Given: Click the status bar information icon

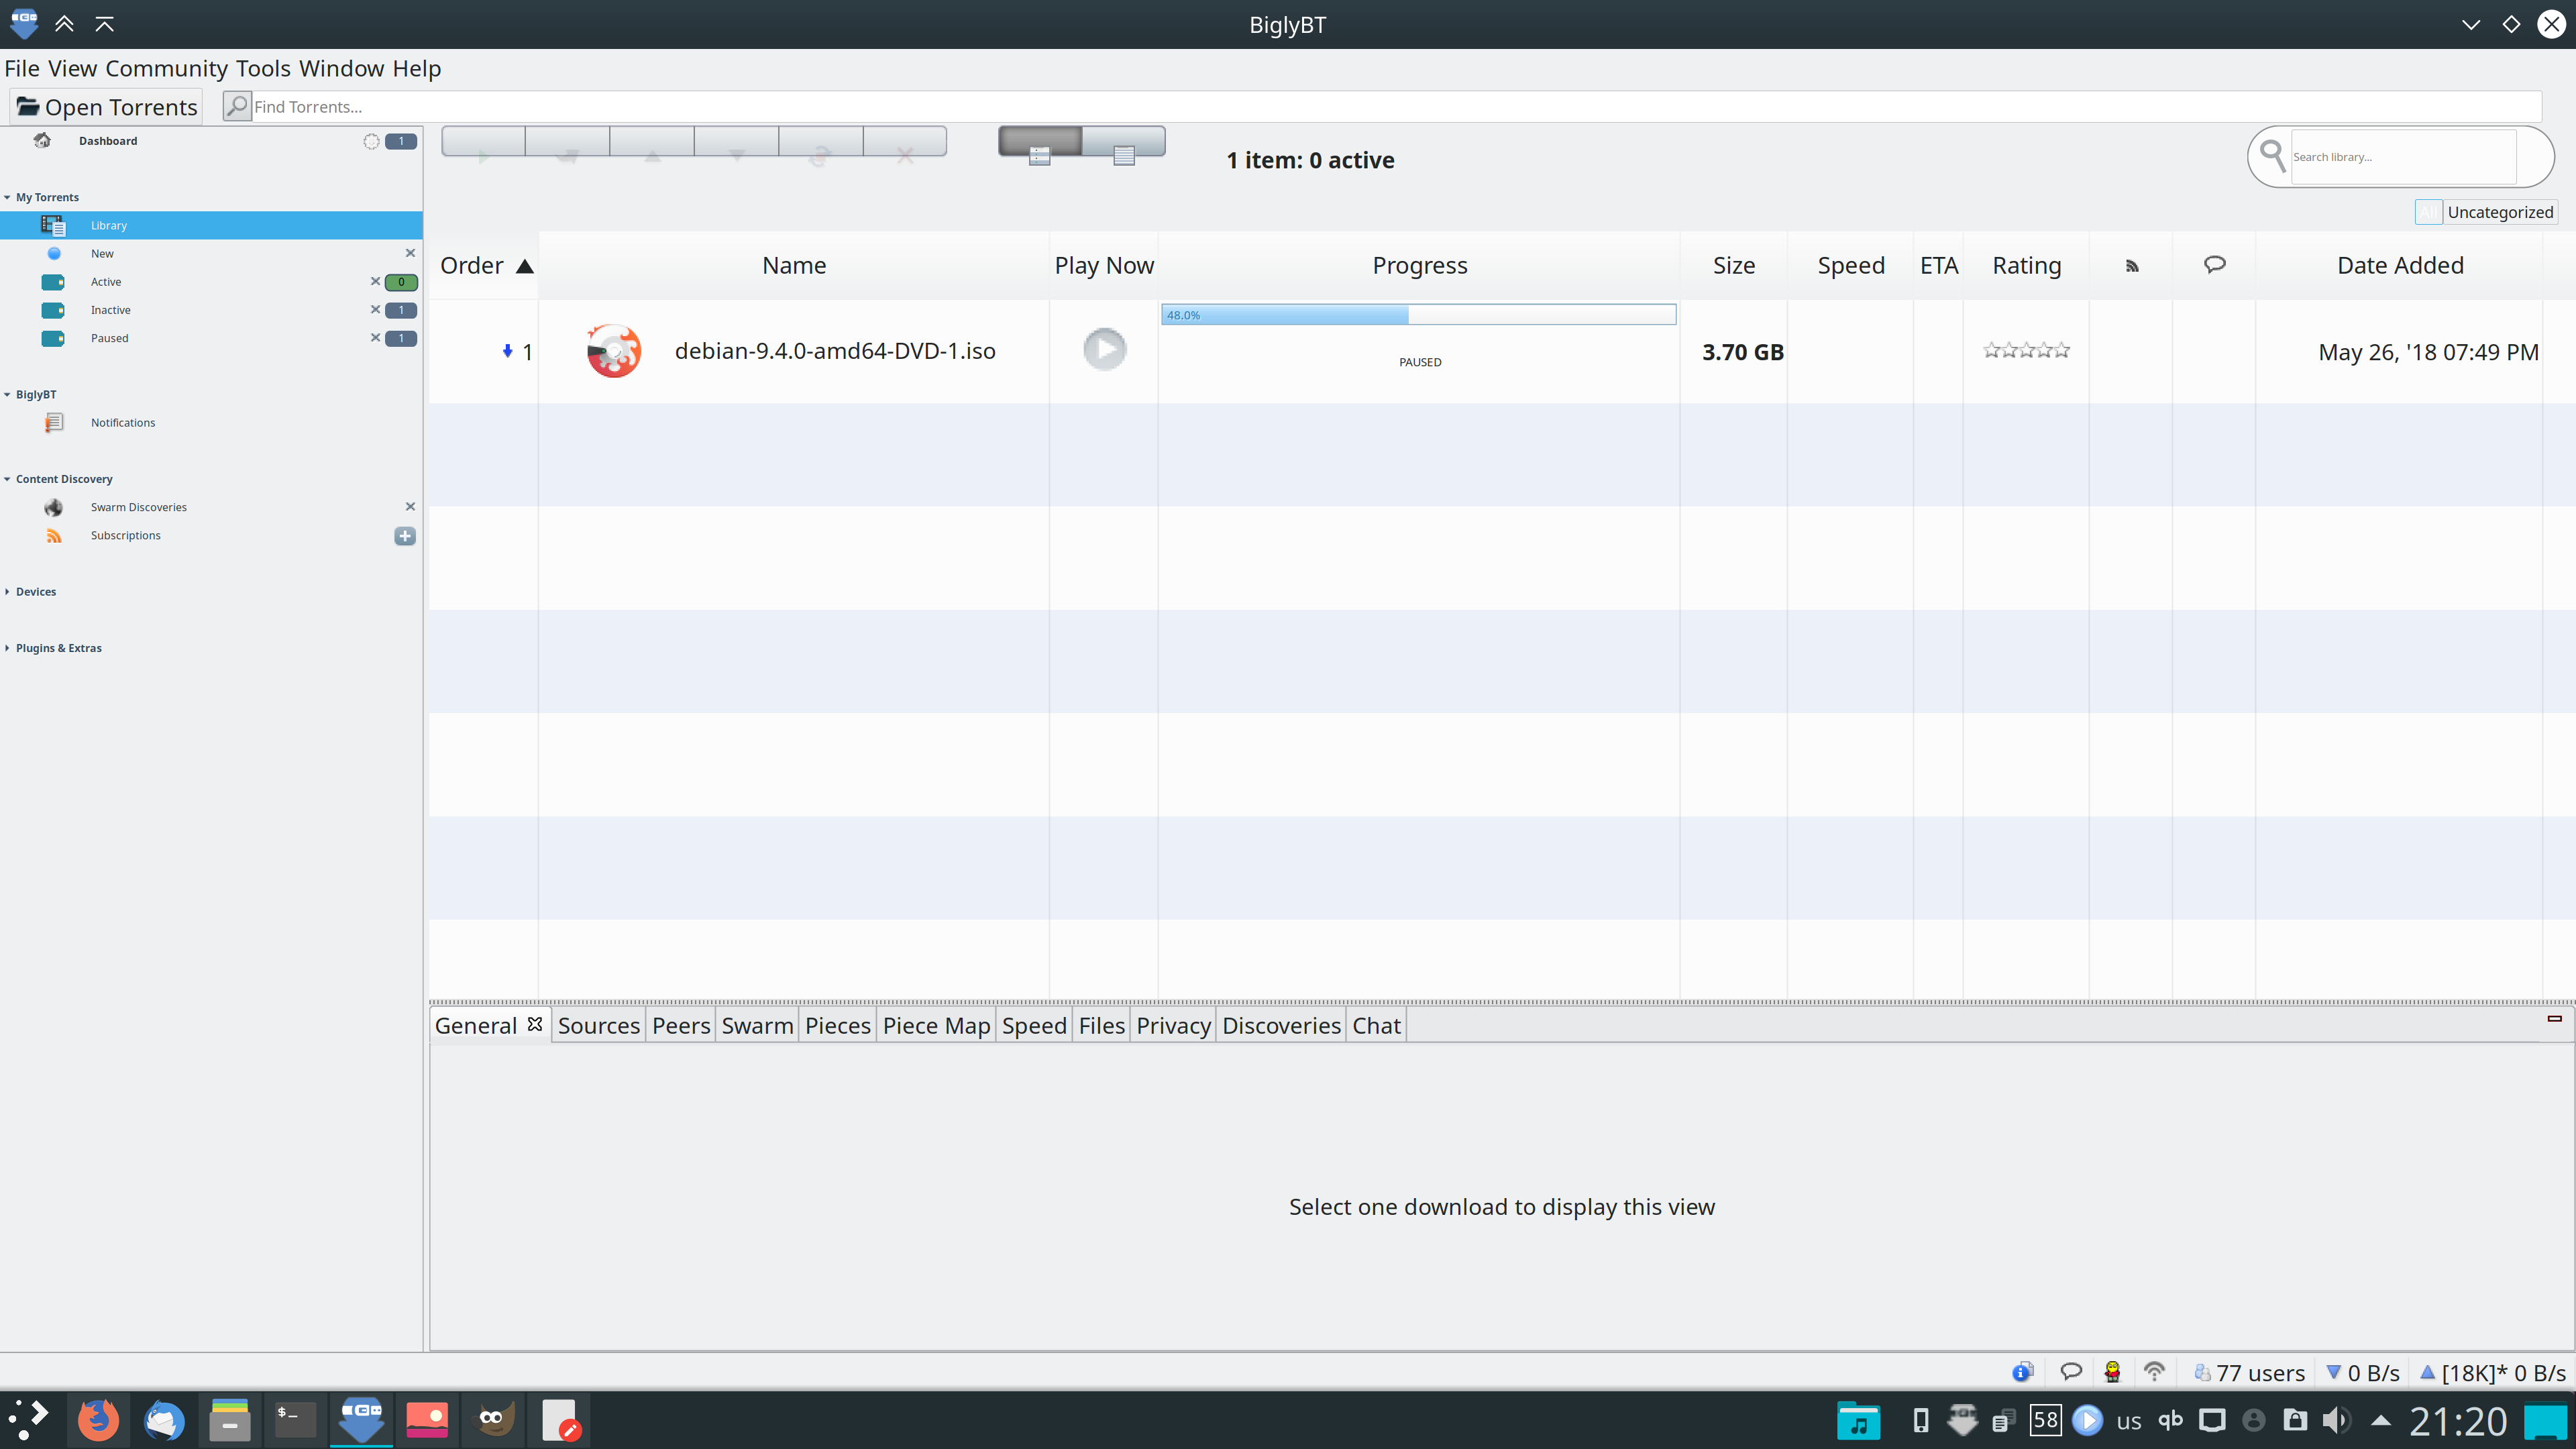Looking at the screenshot, I should (x=2023, y=1372).
